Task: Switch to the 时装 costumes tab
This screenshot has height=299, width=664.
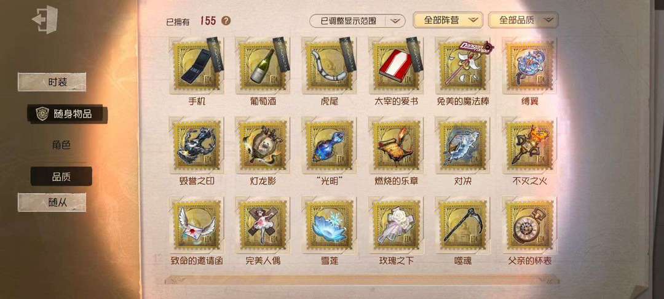Action: point(52,82)
